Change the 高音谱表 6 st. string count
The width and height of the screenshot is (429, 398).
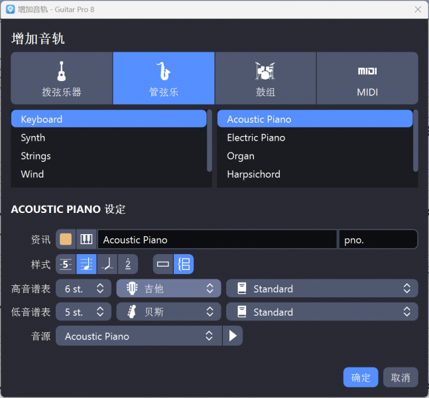coord(84,289)
